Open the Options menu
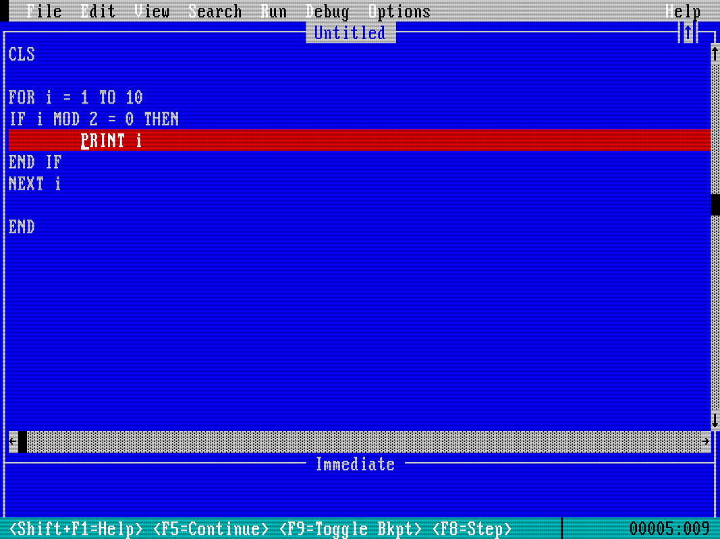The image size is (720, 539). point(399,11)
